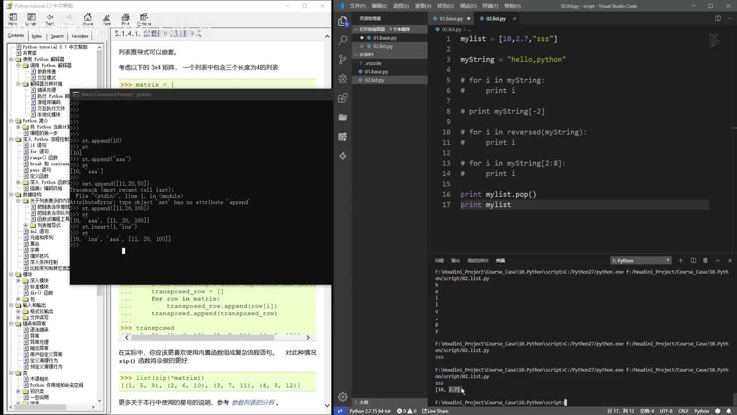Open the '参数列表的分析' link in help page

(x=253, y=402)
